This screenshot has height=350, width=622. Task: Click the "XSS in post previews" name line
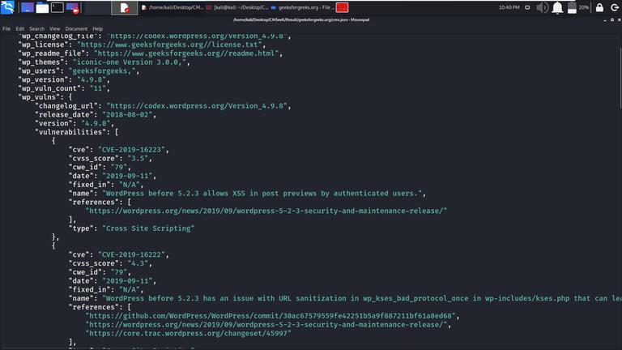point(262,194)
